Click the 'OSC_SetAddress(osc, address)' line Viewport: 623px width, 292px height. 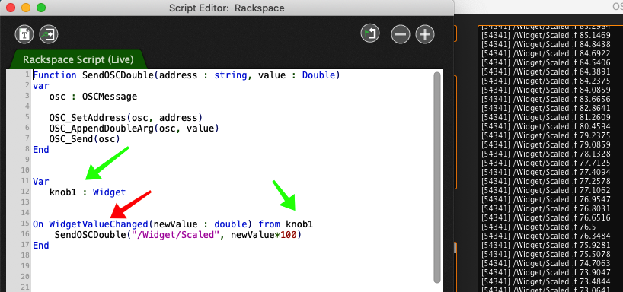point(126,118)
